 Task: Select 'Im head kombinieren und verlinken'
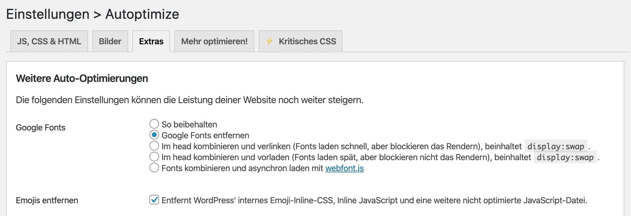click(154, 146)
